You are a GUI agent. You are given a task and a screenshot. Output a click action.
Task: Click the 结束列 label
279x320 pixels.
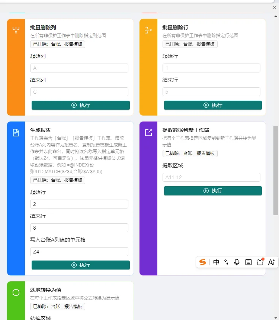(x=38, y=80)
